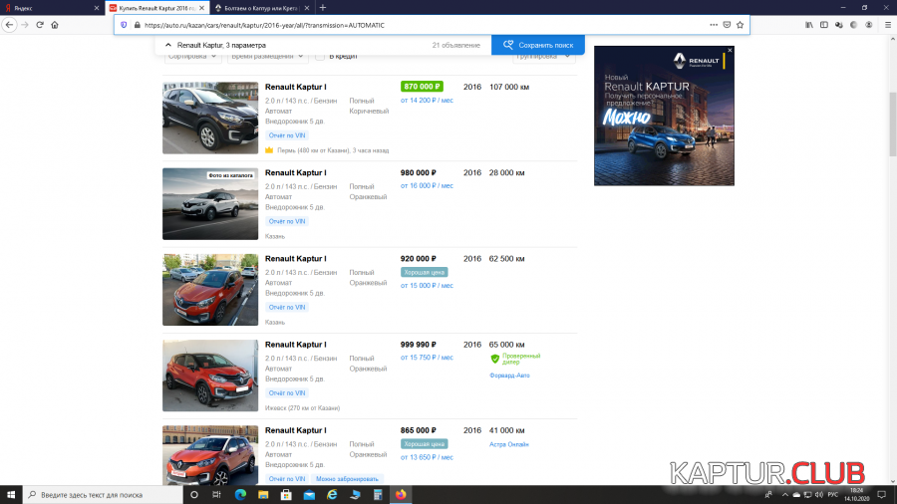
Task: Open credit offer 'от 15 750 ₽ / мес'
Action: point(427,358)
